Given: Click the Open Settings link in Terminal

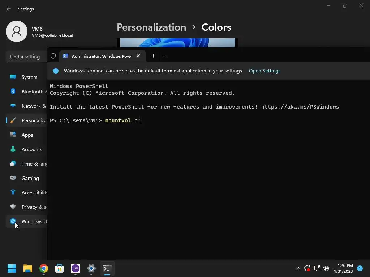Looking at the screenshot, I should 264,71.
